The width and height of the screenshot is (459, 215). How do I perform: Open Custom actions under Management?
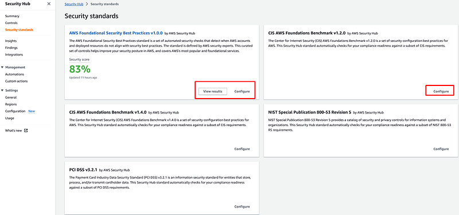point(16,81)
